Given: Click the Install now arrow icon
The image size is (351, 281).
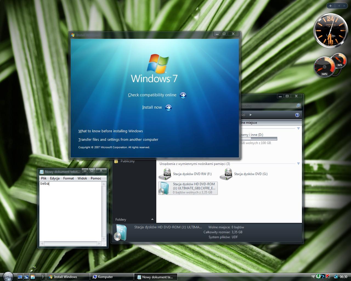Looking at the screenshot, I should tap(168, 108).
